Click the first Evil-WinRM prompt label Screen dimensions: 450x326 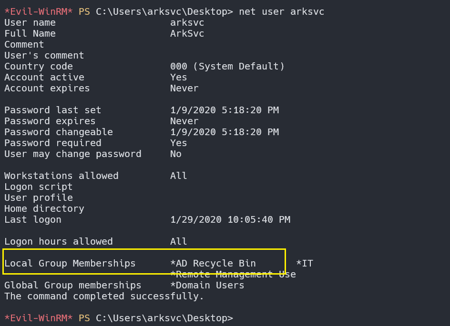[x=38, y=12]
